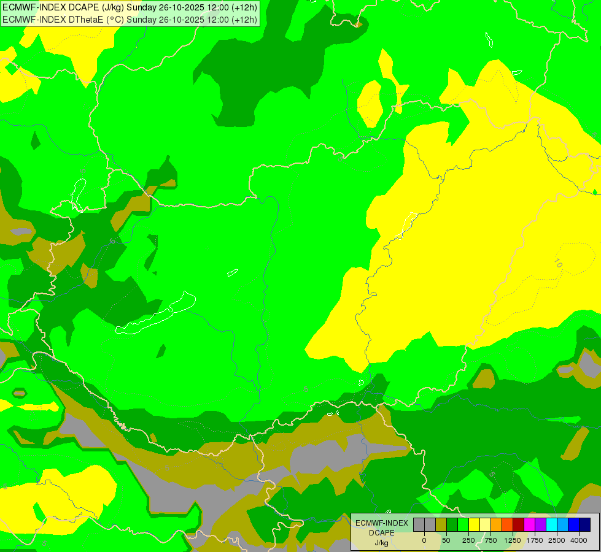Select the purple legend swatch
This screenshot has height=552, width=601.
click(541, 525)
